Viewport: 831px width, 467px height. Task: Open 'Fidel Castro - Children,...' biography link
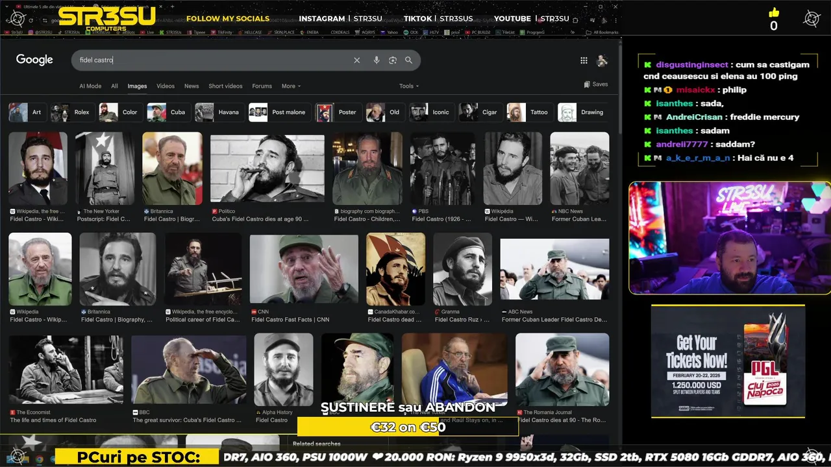367,219
